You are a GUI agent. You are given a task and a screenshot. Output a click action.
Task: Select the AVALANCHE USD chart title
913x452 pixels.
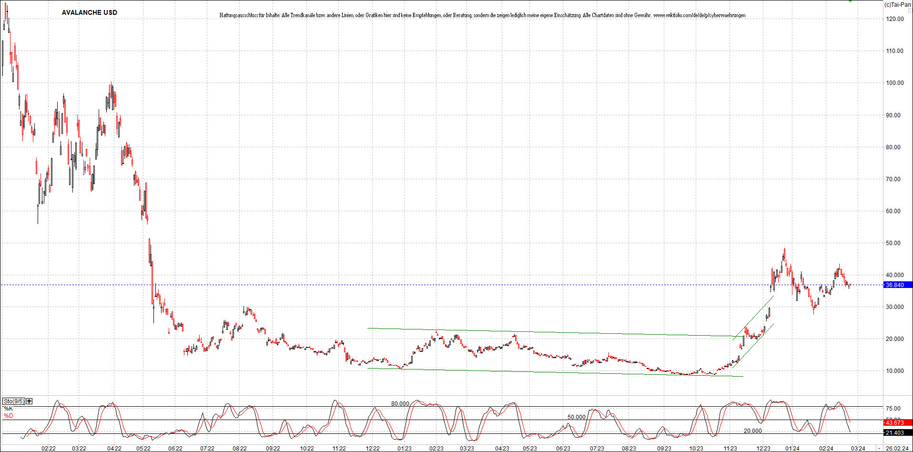[90, 12]
